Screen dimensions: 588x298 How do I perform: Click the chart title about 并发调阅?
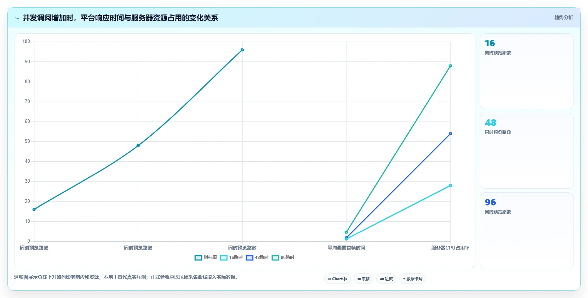pos(120,18)
